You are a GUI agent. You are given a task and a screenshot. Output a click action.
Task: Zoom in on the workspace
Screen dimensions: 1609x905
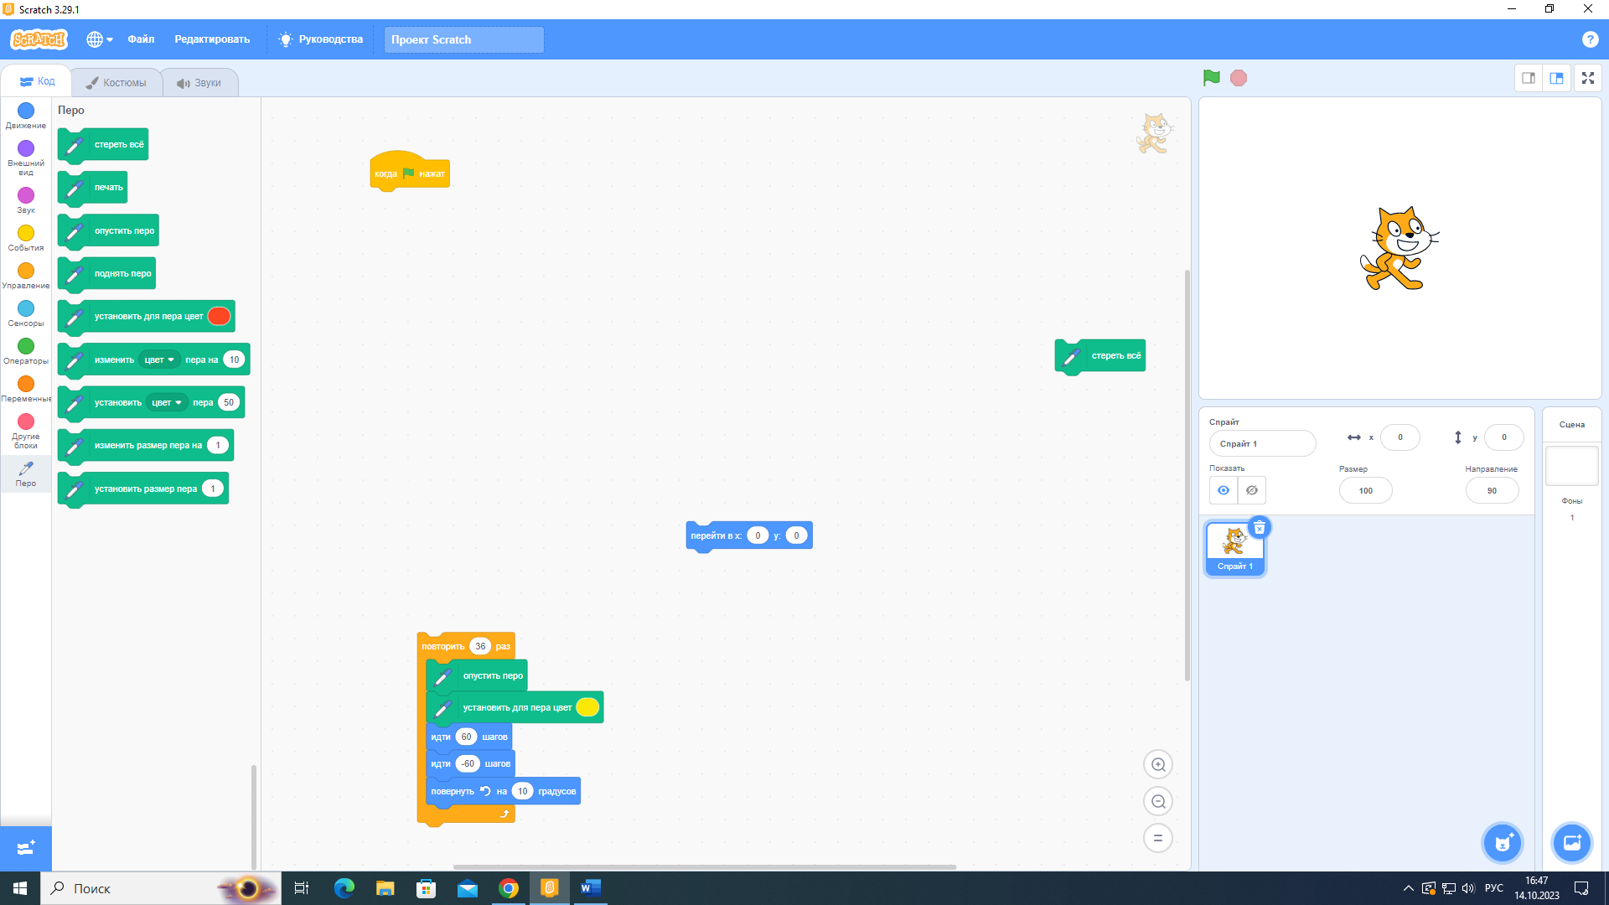pos(1158,764)
